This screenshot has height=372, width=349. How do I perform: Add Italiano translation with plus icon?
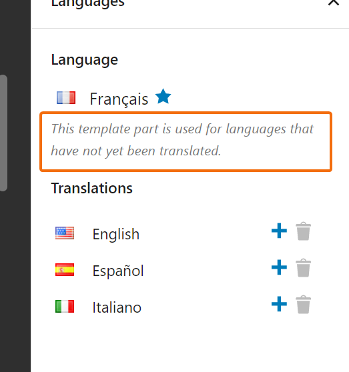point(279,304)
